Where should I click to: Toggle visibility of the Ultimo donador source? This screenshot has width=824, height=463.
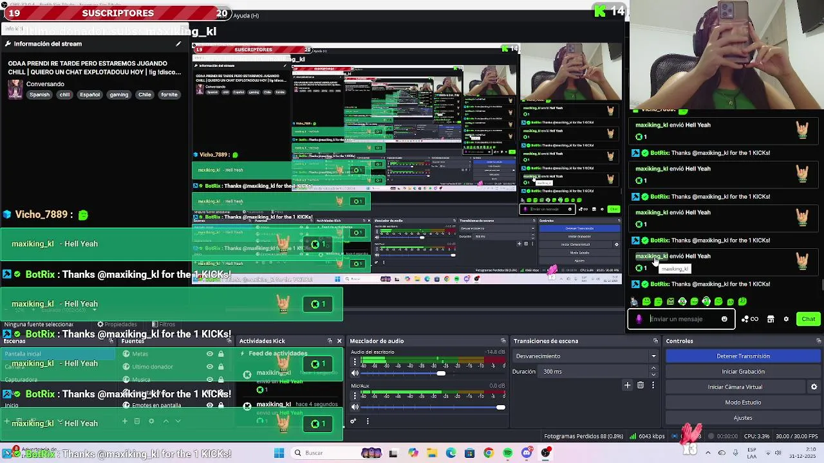click(210, 367)
